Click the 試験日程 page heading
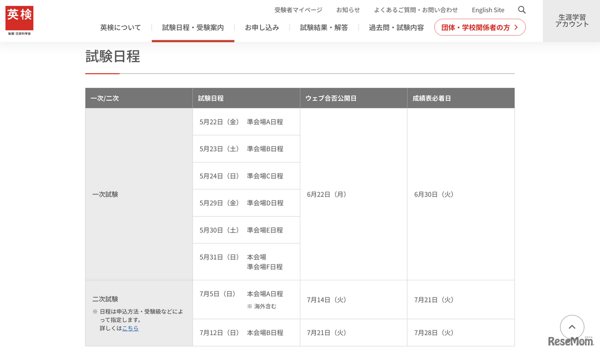The image size is (600, 352). click(112, 56)
